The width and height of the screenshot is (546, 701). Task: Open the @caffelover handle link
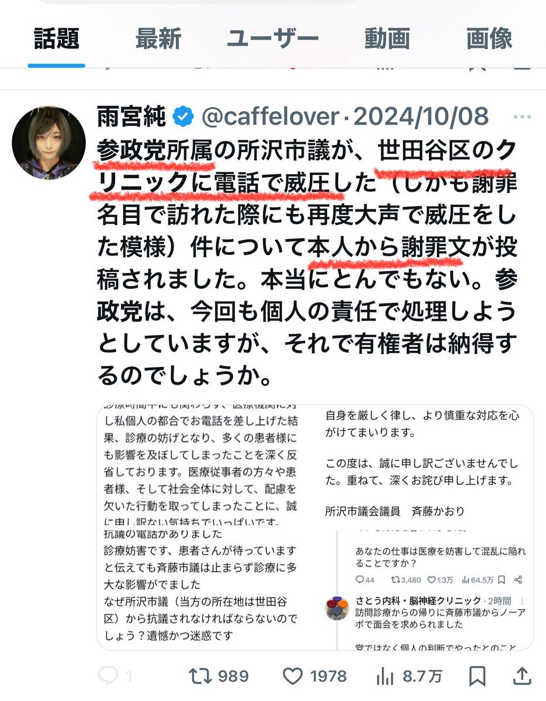271,117
